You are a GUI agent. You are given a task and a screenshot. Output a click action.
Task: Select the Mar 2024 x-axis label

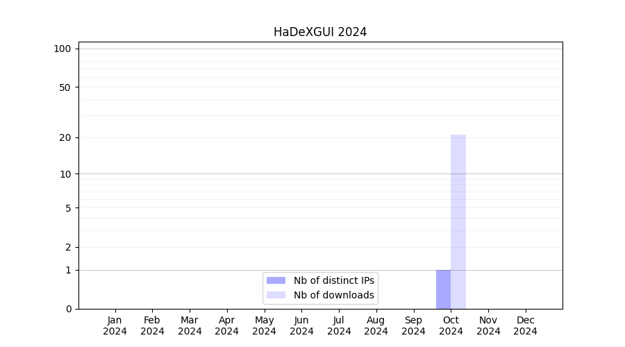190,325
